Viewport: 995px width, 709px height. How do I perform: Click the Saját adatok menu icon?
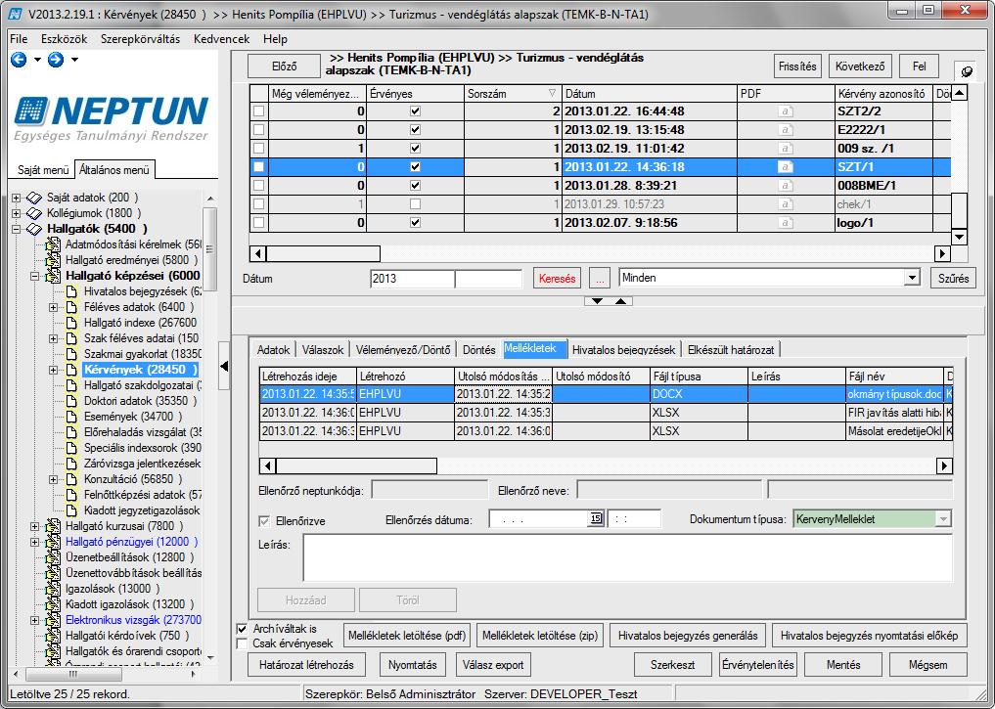tap(34, 198)
